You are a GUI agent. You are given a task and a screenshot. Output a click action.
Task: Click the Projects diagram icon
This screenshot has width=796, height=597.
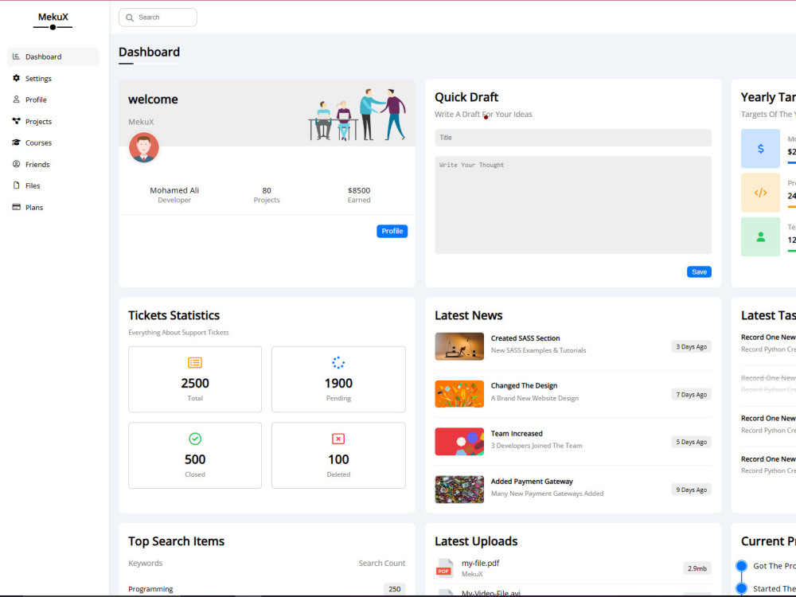click(x=16, y=121)
